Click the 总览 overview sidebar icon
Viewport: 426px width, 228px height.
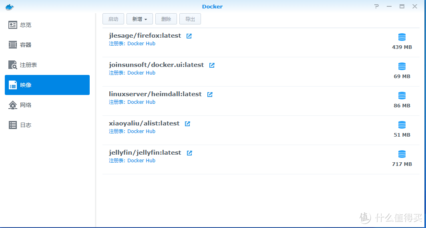coord(13,25)
